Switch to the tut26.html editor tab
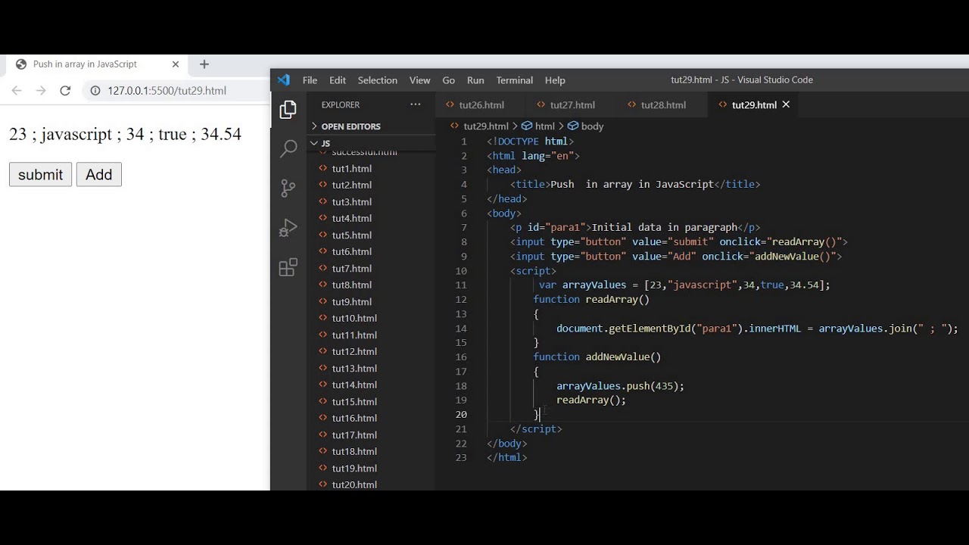 click(481, 104)
